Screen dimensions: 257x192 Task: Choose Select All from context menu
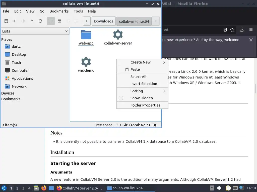(142, 76)
